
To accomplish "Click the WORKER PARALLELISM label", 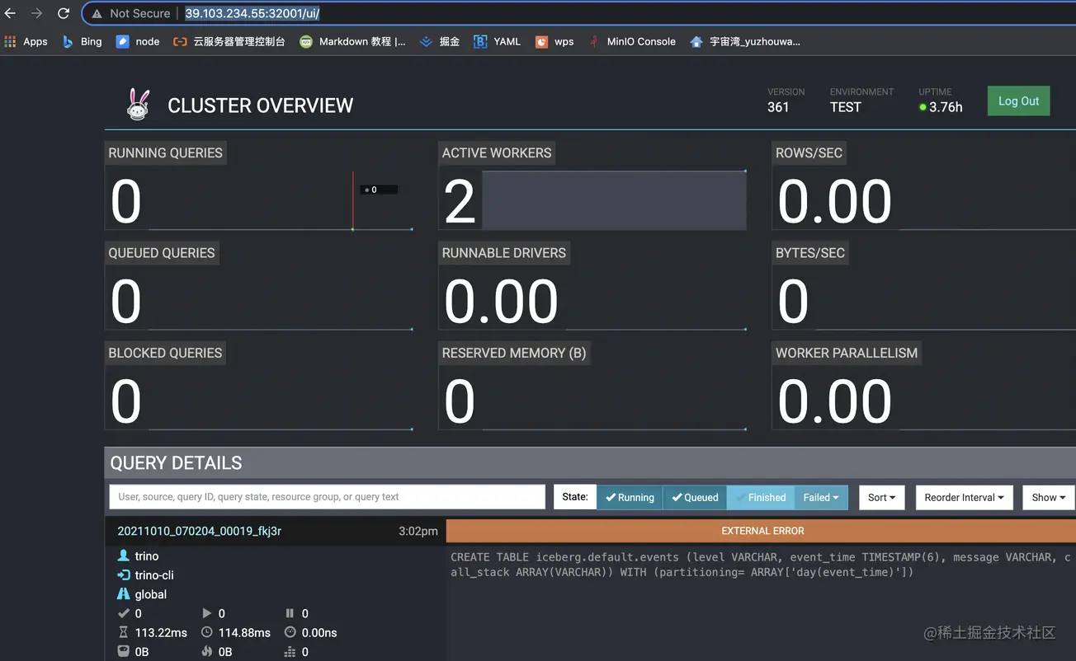I will (x=847, y=353).
